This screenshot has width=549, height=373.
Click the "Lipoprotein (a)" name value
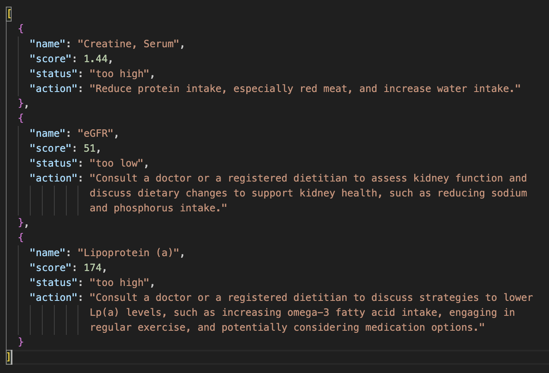click(x=131, y=253)
